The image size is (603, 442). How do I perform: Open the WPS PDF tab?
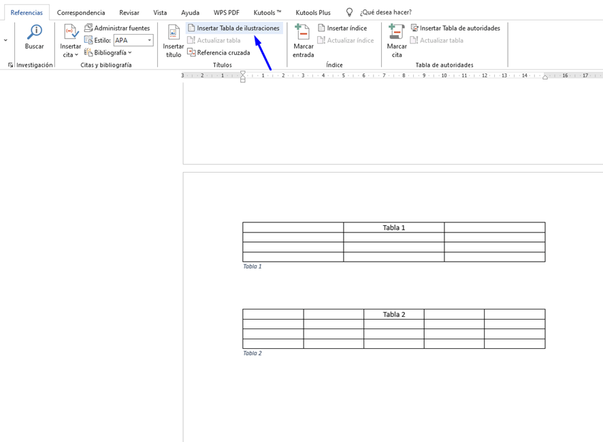(227, 13)
